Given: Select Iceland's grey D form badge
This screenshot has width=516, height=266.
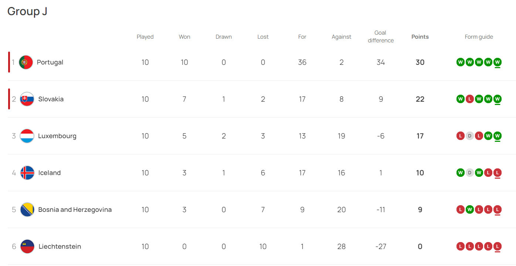Looking at the screenshot, I should click(x=470, y=173).
